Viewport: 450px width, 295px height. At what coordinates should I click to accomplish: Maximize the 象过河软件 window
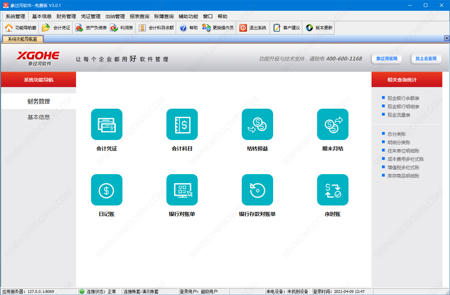(426, 5)
